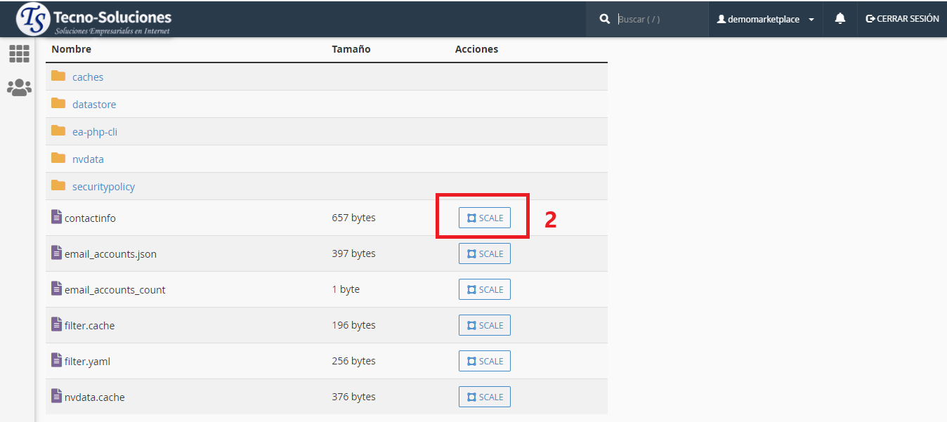Click the search magnifier icon
947x422 pixels.
pyautogui.click(x=605, y=20)
